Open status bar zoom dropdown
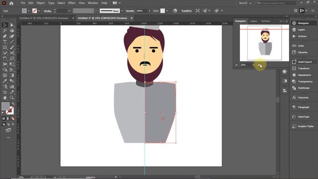The image size is (318, 179). click(x=32, y=177)
